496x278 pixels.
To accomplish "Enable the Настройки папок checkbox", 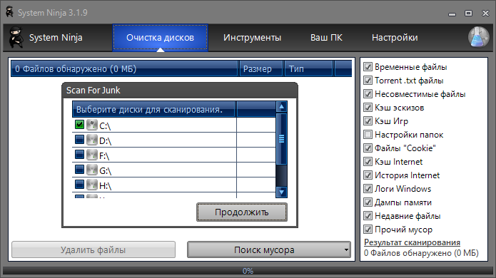I will pos(368,135).
